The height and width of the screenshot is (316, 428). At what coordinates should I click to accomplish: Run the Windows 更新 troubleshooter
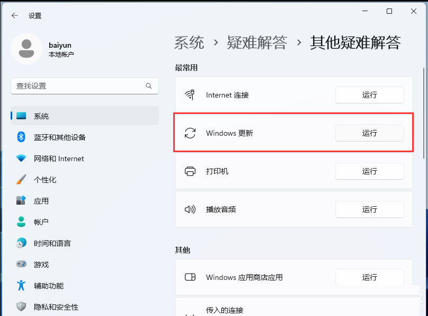[x=369, y=133]
